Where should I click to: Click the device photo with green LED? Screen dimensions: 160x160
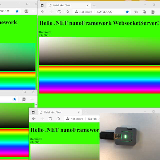130,136
